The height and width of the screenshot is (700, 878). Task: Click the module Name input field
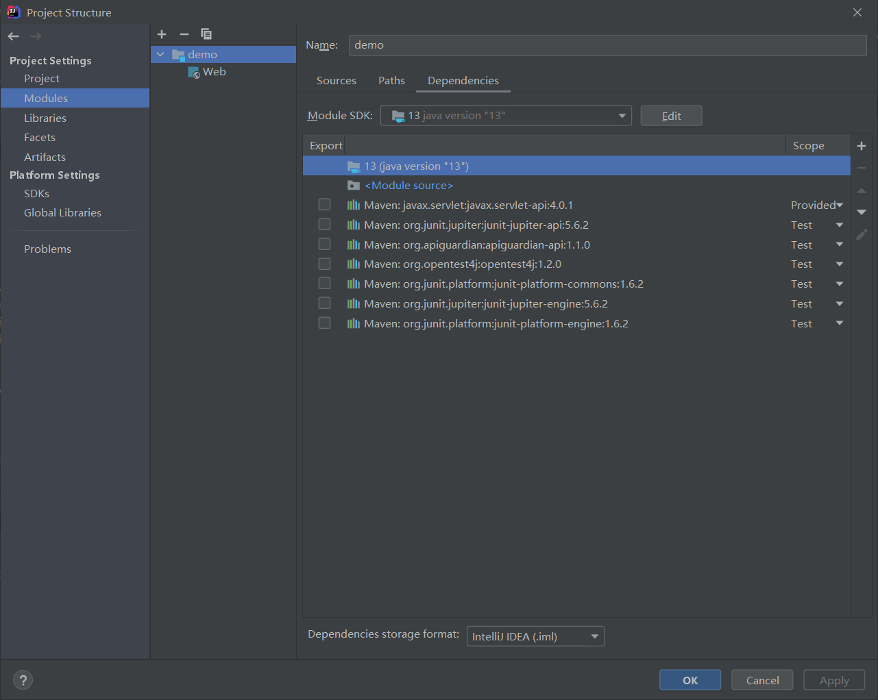pyautogui.click(x=608, y=45)
